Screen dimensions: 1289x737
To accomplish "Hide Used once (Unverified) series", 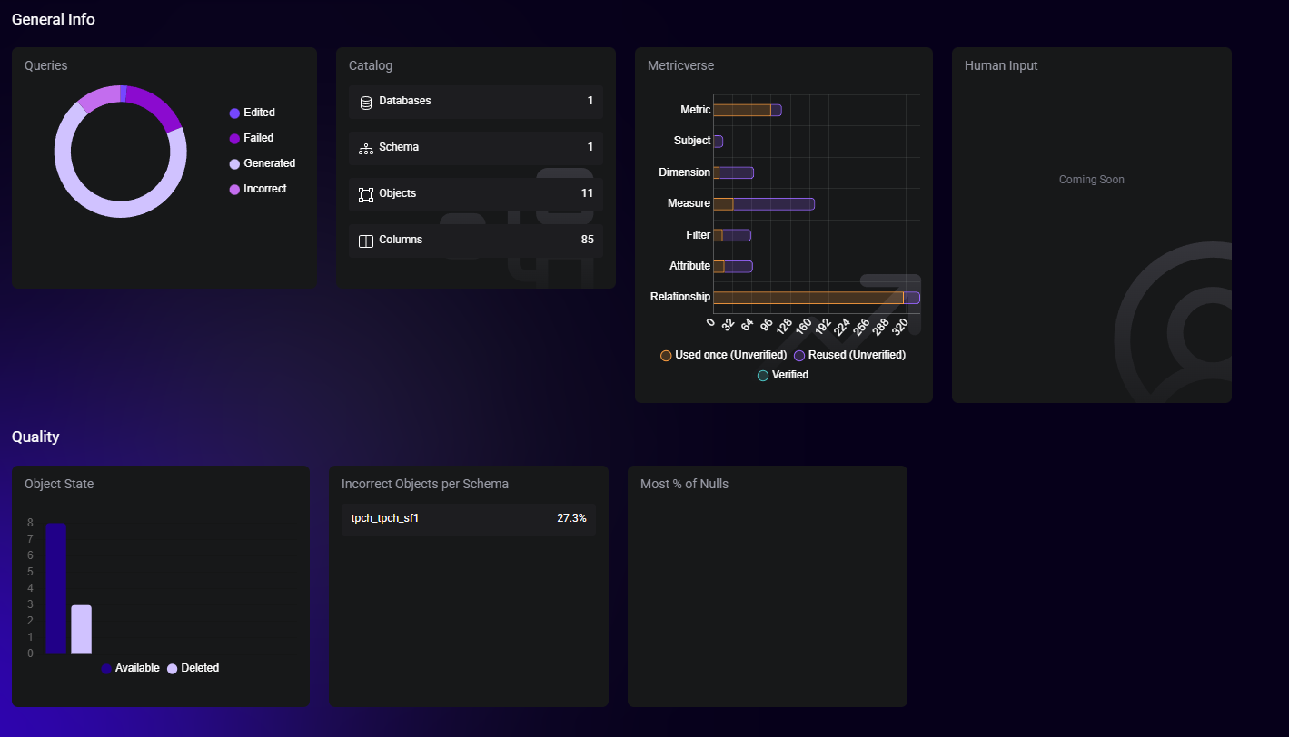I will 723,355.
